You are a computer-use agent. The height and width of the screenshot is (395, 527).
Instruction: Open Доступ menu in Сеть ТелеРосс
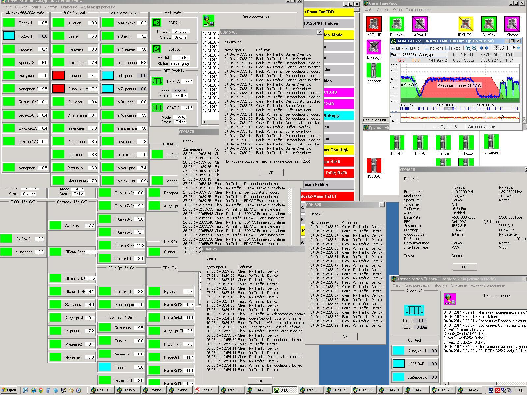click(383, 10)
